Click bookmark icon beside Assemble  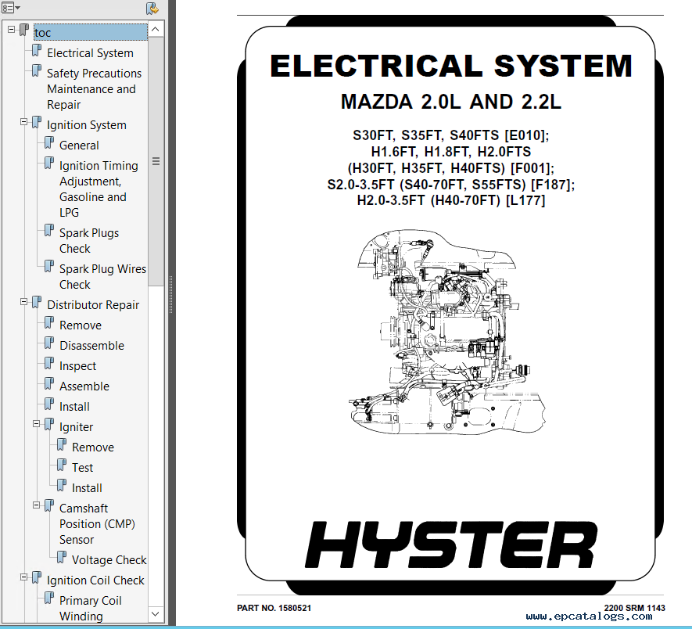point(49,384)
